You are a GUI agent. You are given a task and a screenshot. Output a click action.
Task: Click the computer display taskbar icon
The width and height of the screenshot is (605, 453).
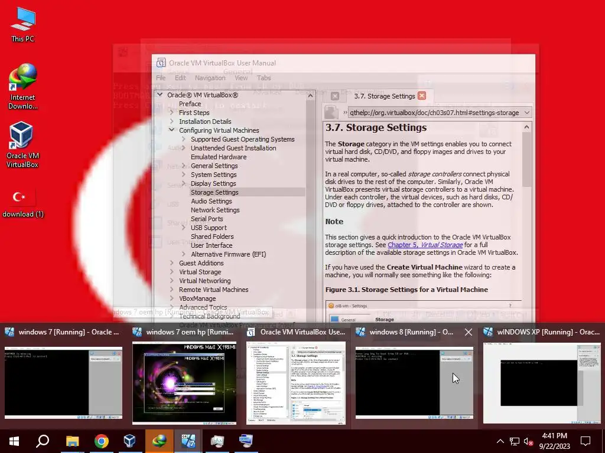(x=246, y=441)
